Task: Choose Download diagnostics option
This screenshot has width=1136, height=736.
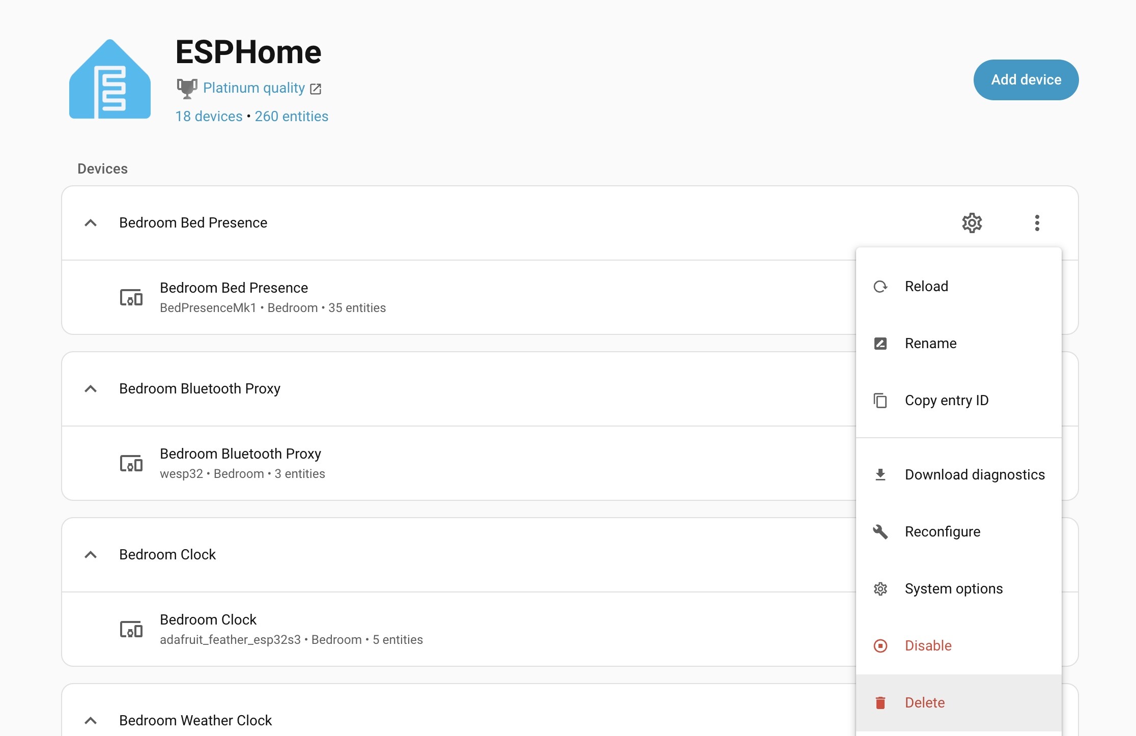Action: 974,475
